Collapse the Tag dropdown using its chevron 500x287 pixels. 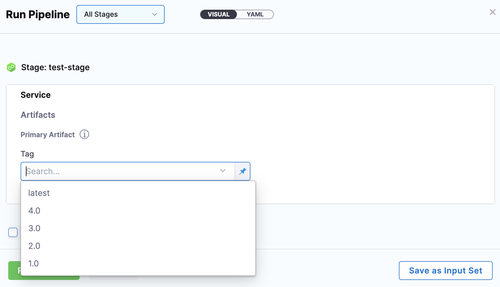click(x=223, y=171)
